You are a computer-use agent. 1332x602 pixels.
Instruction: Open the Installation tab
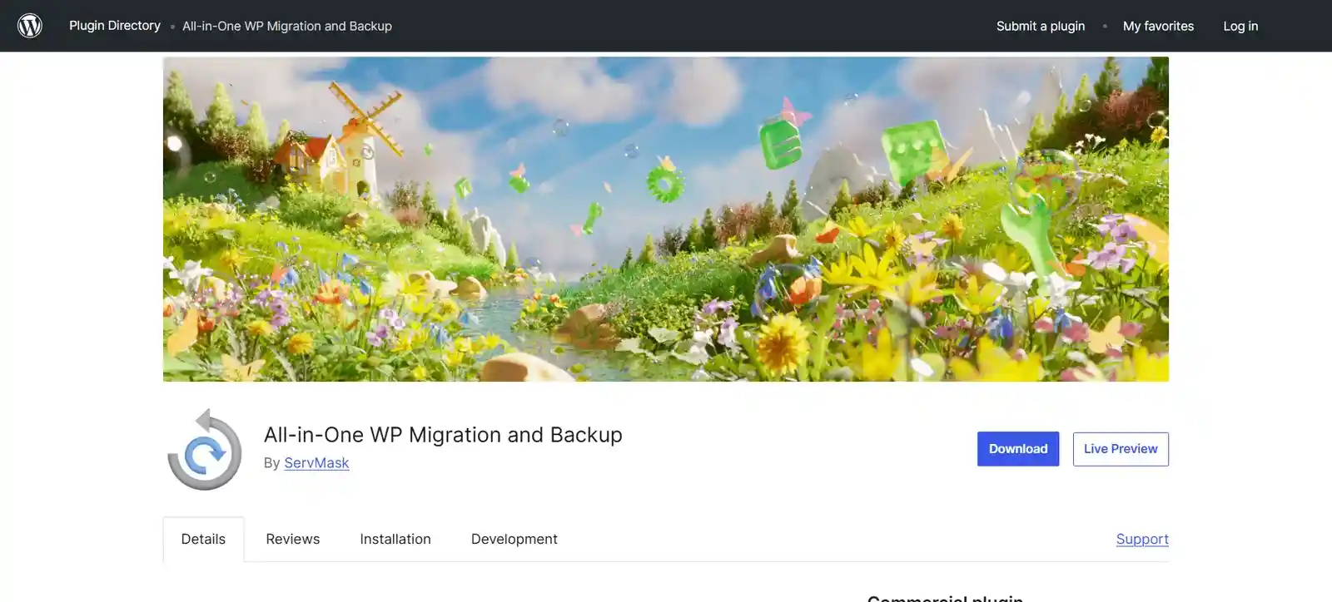tap(395, 539)
